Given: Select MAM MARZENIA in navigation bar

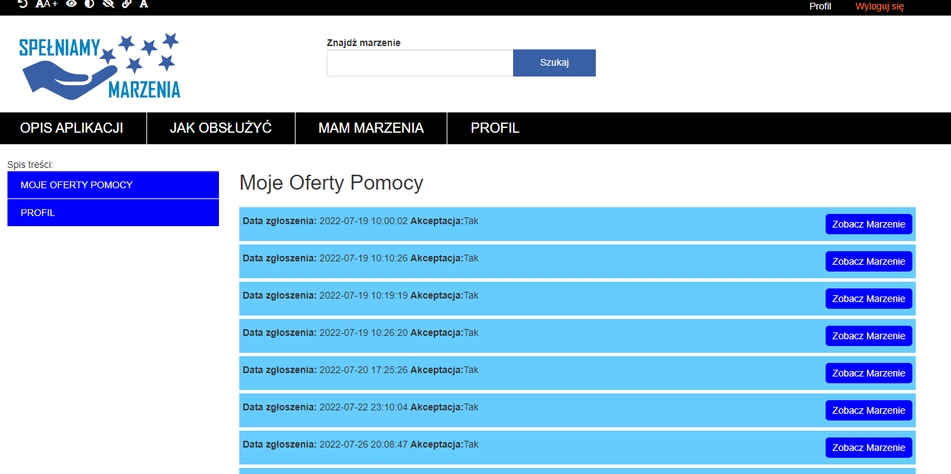Looking at the screenshot, I should [x=371, y=128].
